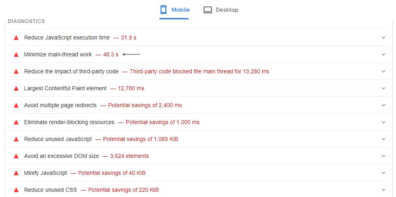Open Reduce the impact of third-party code
Viewport: 396px width, 197px height.
coord(71,72)
